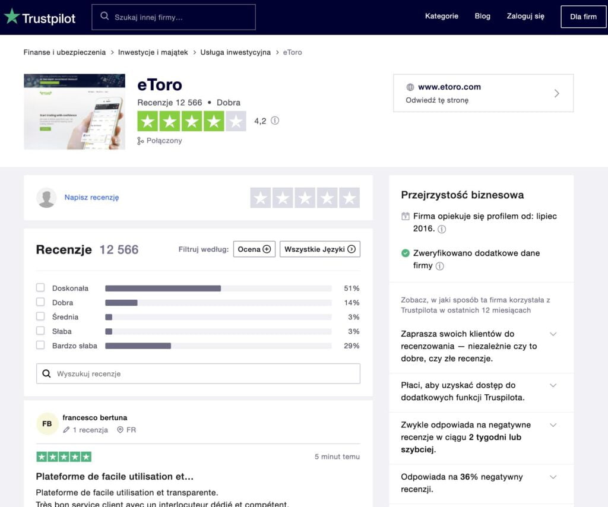The image size is (608, 507).
Task: Click the eToro breadcrumb entry
Action: pyautogui.click(x=292, y=52)
